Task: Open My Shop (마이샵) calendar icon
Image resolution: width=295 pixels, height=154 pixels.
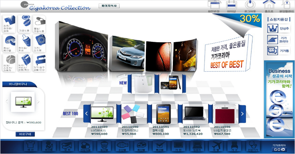Action: click(x=231, y=6)
